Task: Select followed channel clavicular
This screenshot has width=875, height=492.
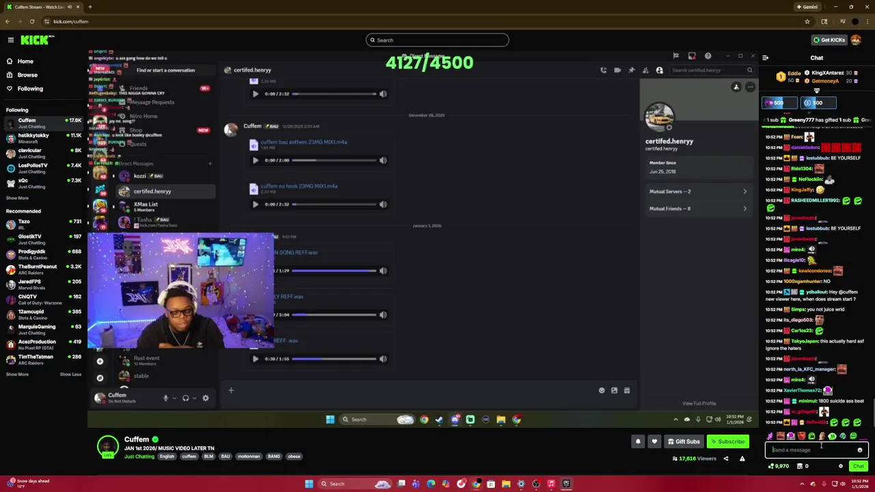Action: coord(42,153)
